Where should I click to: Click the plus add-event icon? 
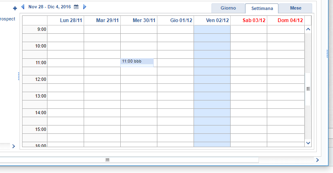point(15,8)
